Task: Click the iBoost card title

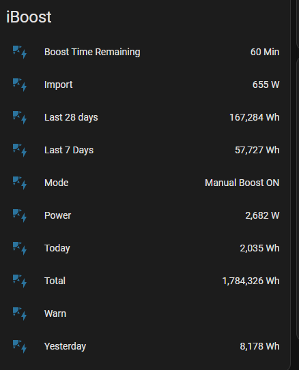Action: pyautogui.click(x=29, y=17)
